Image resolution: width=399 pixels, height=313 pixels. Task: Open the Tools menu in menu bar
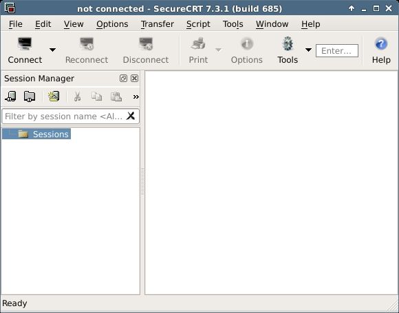(x=233, y=24)
